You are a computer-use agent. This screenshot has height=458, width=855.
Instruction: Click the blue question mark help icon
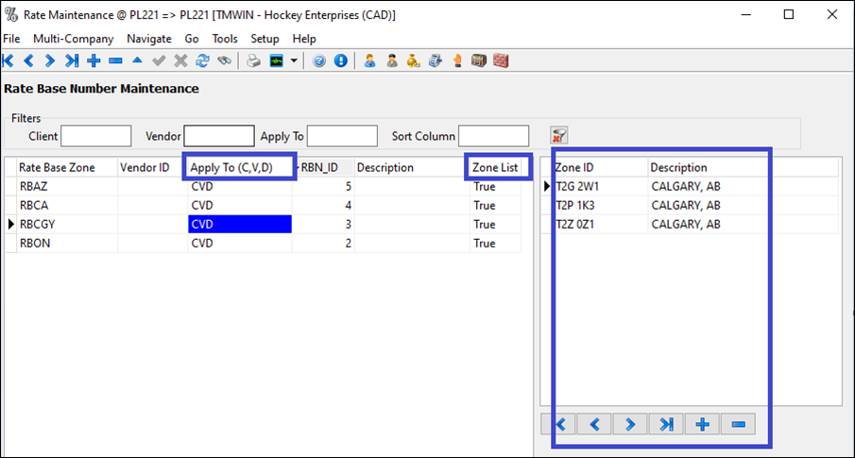coord(319,60)
